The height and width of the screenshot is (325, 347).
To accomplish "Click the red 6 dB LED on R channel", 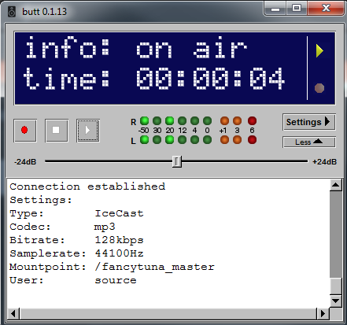I will click(x=252, y=121).
